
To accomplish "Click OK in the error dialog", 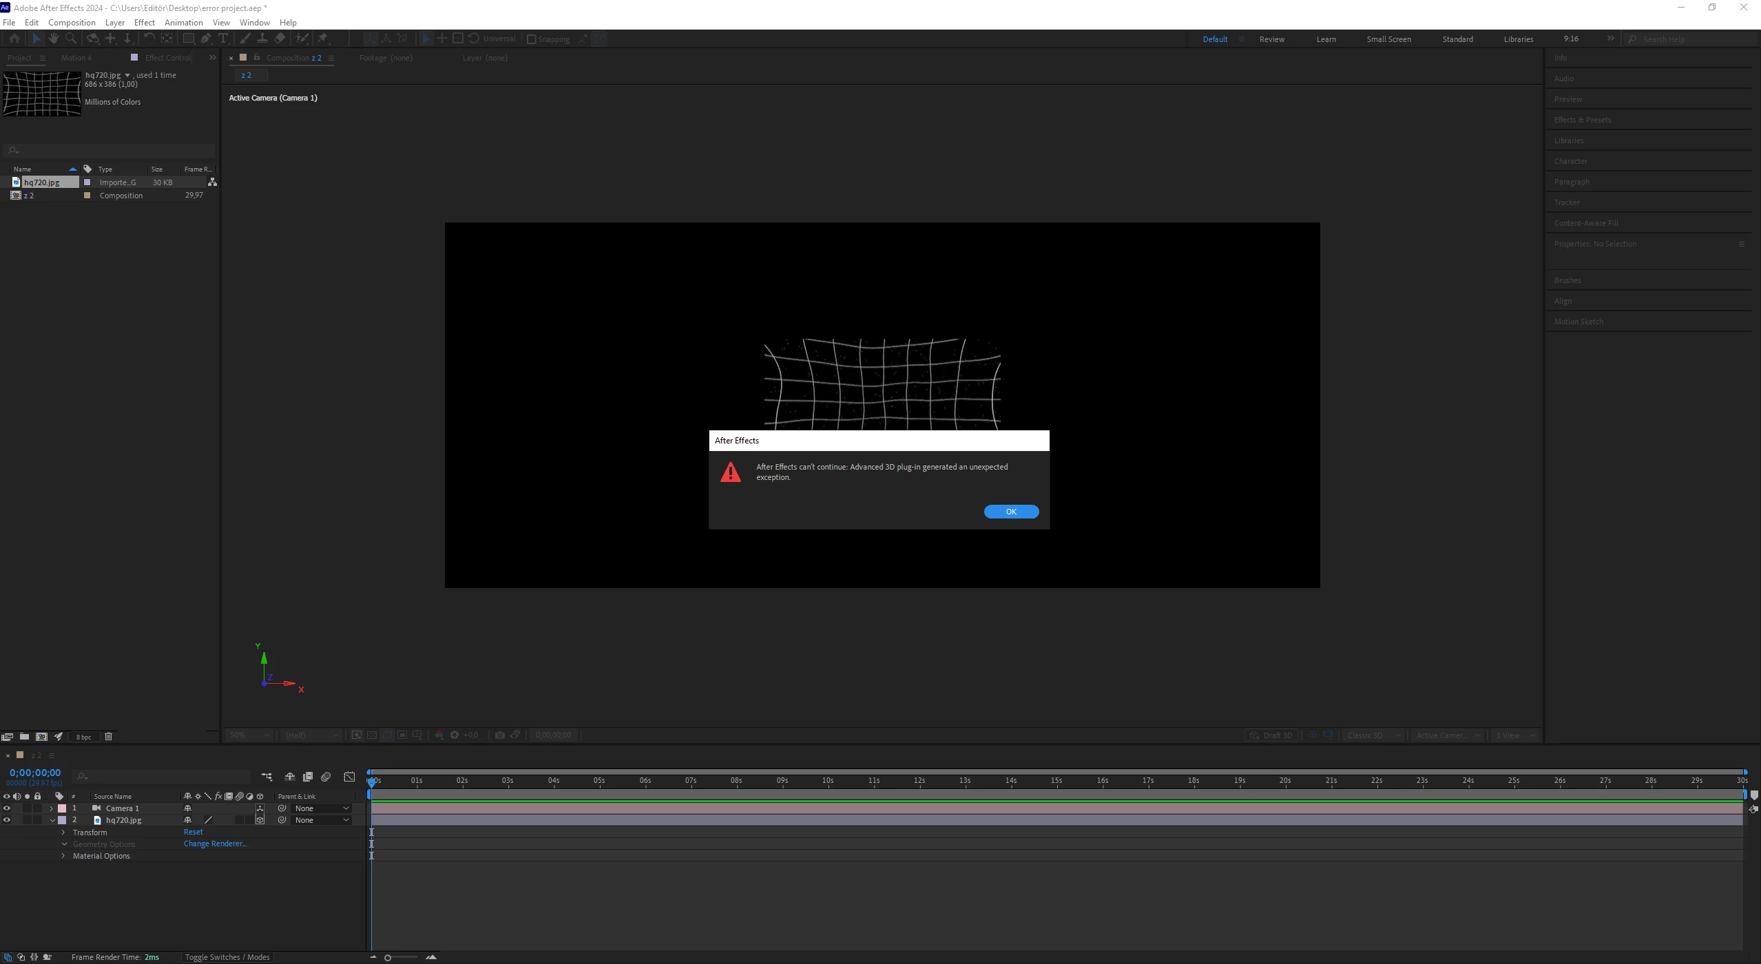I will click(1010, 512).
